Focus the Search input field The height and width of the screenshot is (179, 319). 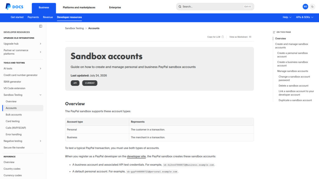[215, 7]
